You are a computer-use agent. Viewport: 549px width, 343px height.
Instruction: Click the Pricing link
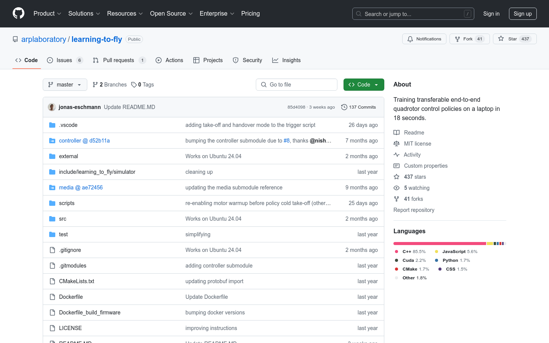[250, 13]
